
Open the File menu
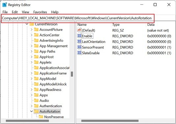[x=5, y=12]
